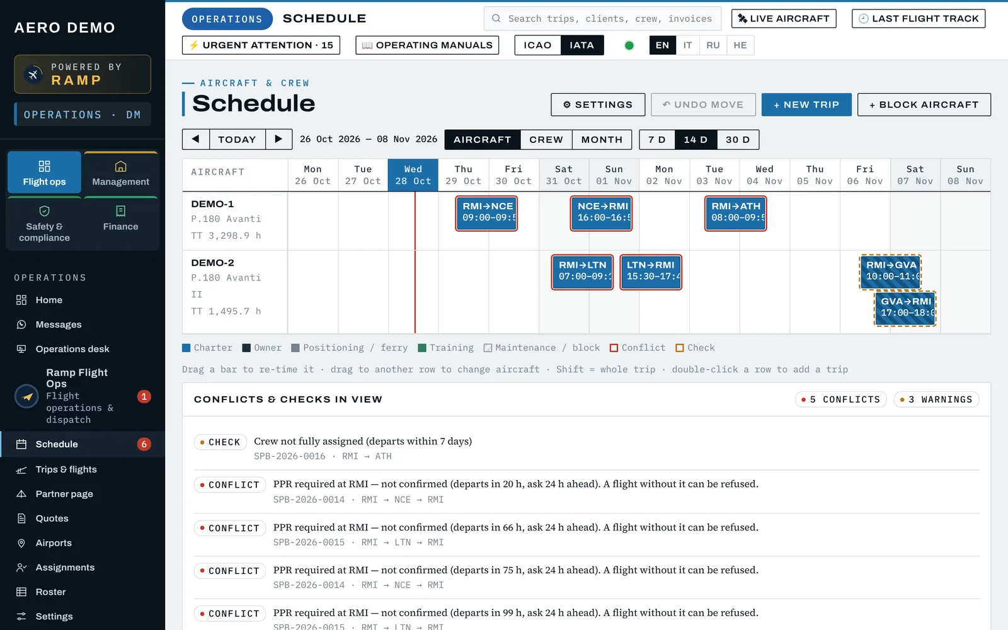
Task: Click the Home sidebar icon
Action: [x=21, y=300]
